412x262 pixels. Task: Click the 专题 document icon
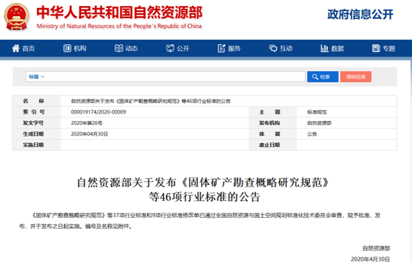click(x=376, y=48)
